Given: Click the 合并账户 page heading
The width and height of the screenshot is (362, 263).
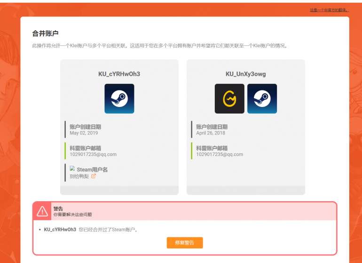Looking at the screenshot, I should (45, 33).
